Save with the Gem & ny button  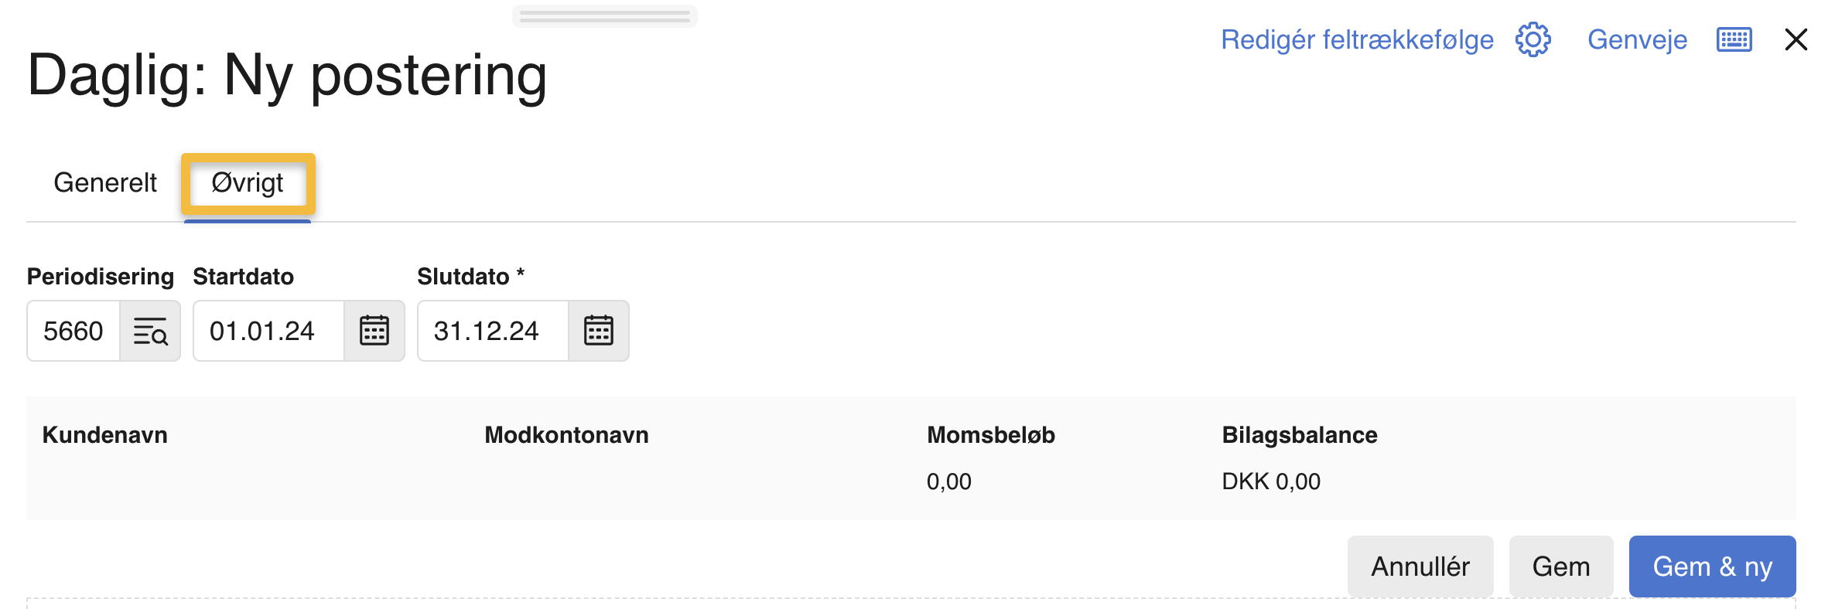pyautogui.click(x=1712, y=566)
